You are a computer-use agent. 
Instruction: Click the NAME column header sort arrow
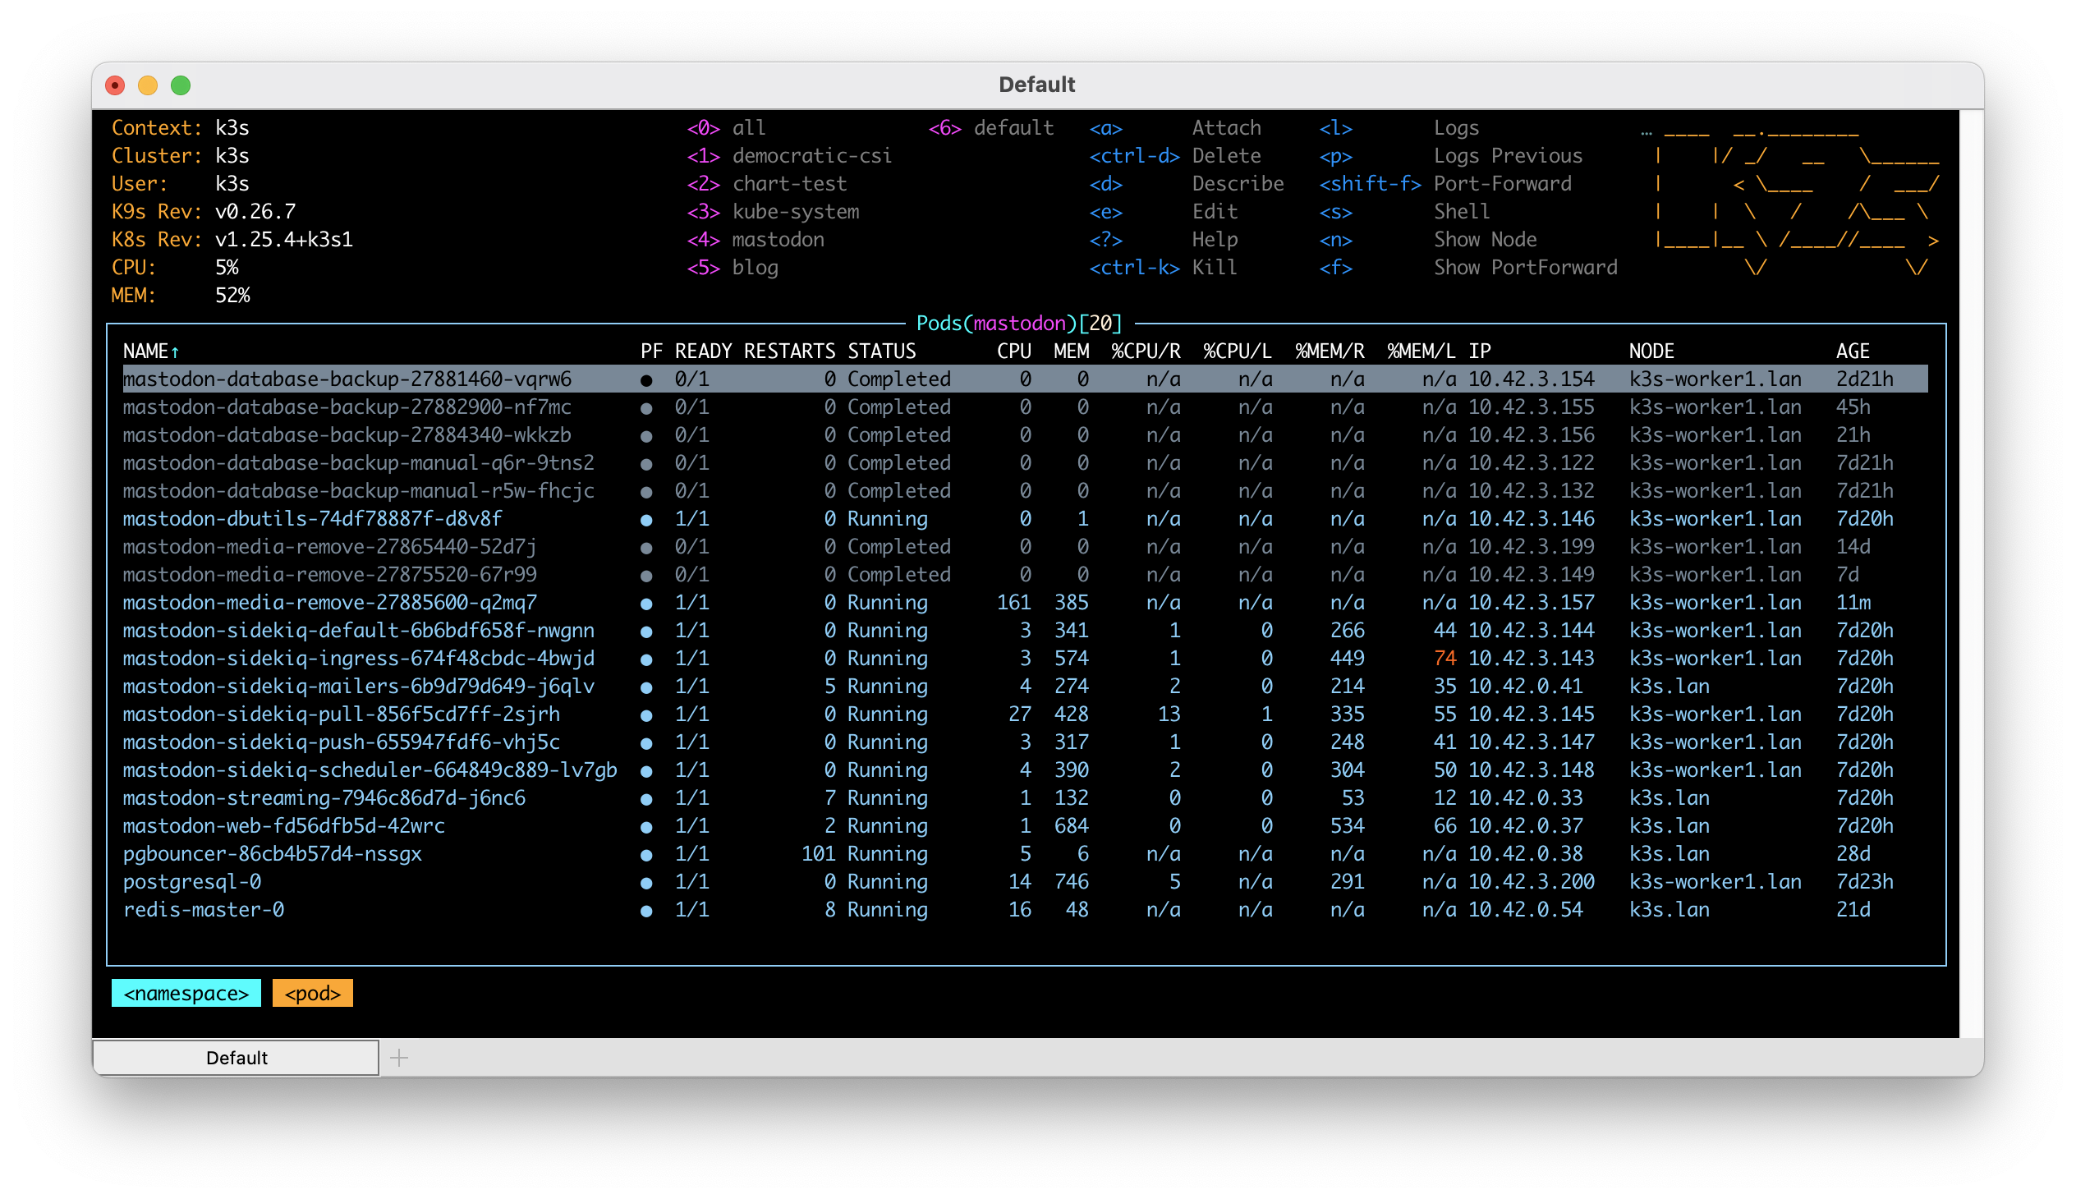click(175, 351)
